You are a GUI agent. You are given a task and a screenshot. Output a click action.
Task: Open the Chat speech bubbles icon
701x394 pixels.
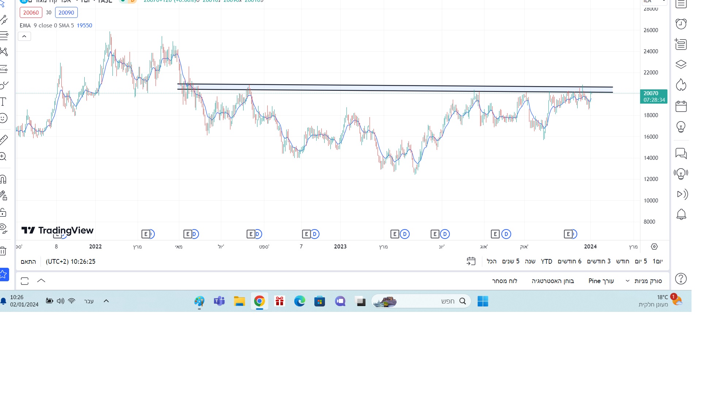coord(681,153)
